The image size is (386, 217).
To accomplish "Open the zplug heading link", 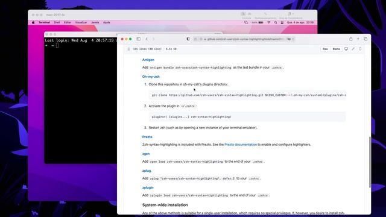I will (x=147, y=171).
